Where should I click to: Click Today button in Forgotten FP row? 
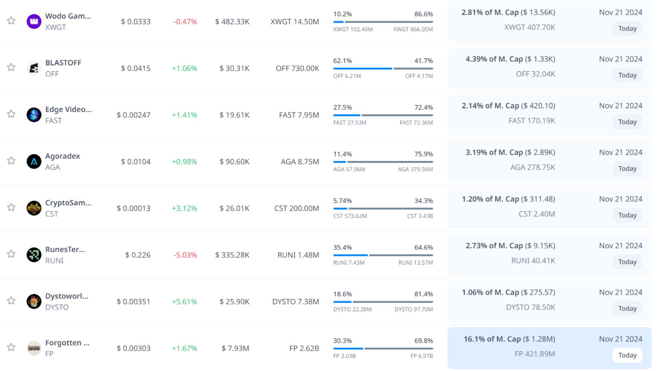[x=627, y=355]
